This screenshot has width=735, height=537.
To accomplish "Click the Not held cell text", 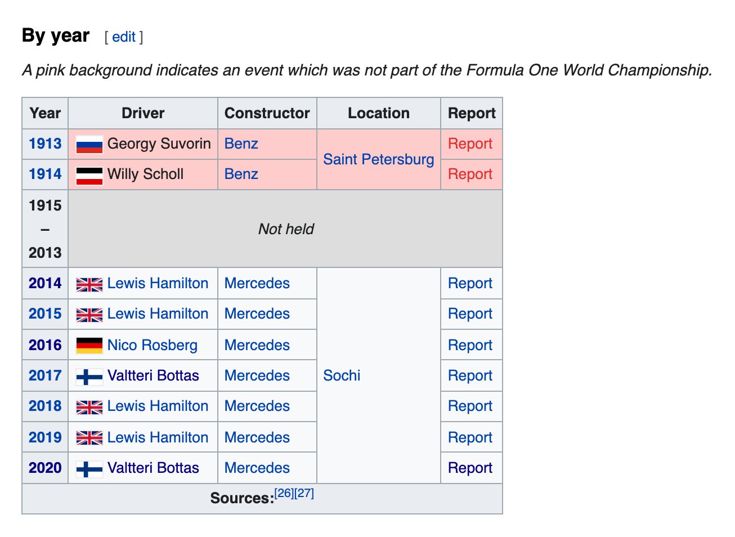I will click(286, 229).
